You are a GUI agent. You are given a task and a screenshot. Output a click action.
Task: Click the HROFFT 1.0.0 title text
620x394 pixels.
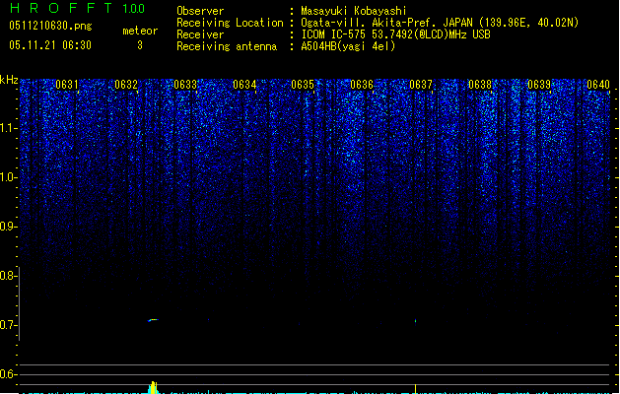coord(77,8)
